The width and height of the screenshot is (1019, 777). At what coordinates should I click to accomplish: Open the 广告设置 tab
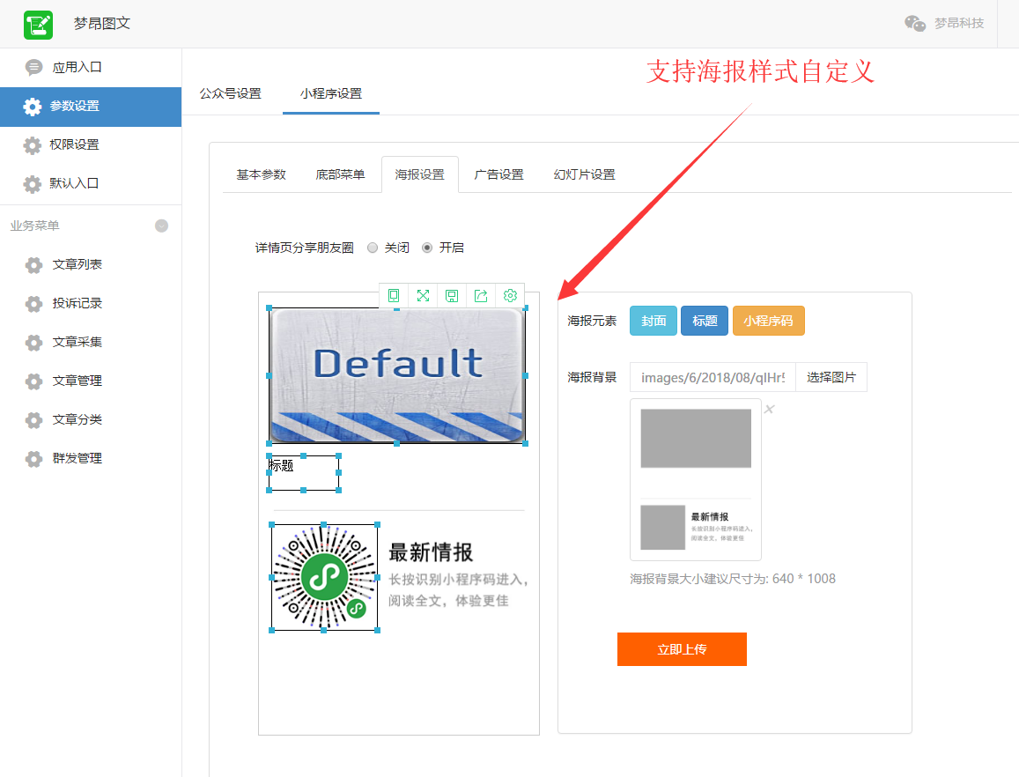498,174
